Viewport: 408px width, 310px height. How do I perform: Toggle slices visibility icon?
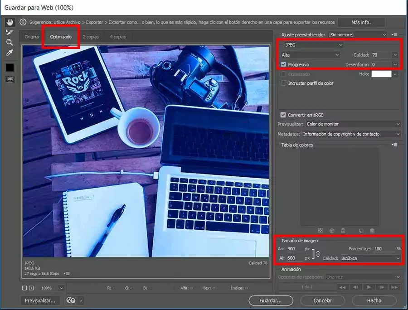pyautogui.click(x=10, y=79)
